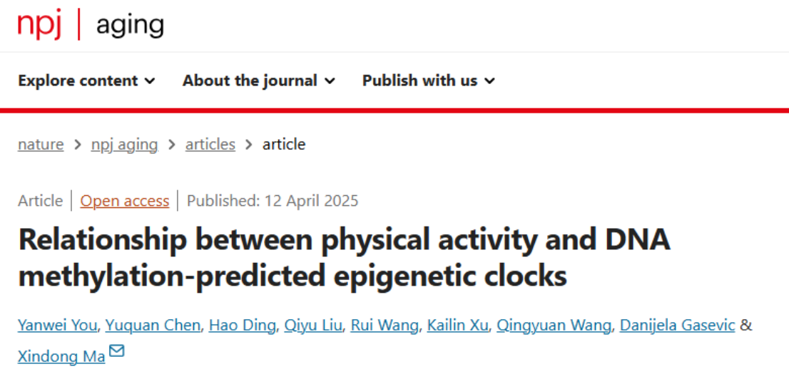
Task: Expand the Publish with us menu
Action: coord(429,81)
